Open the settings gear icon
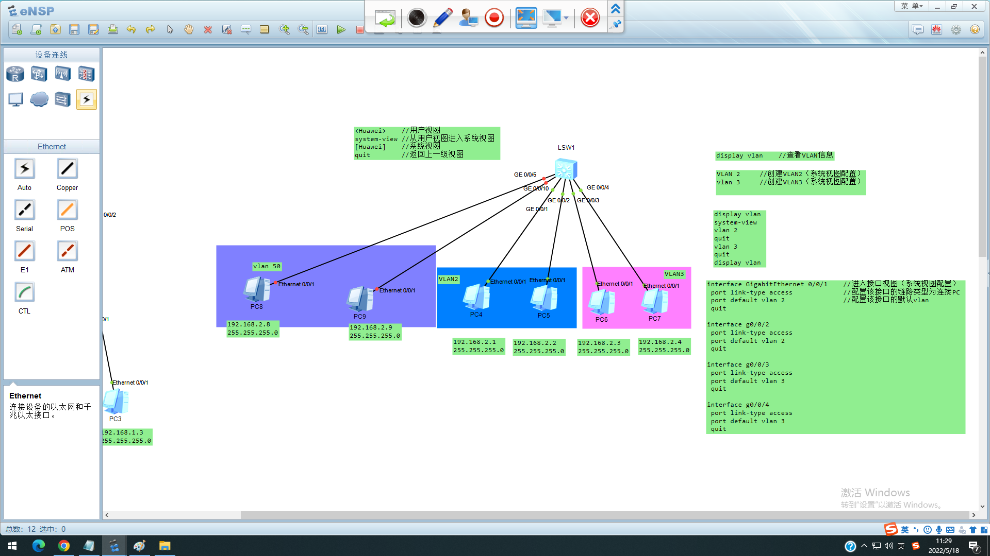 956,30
